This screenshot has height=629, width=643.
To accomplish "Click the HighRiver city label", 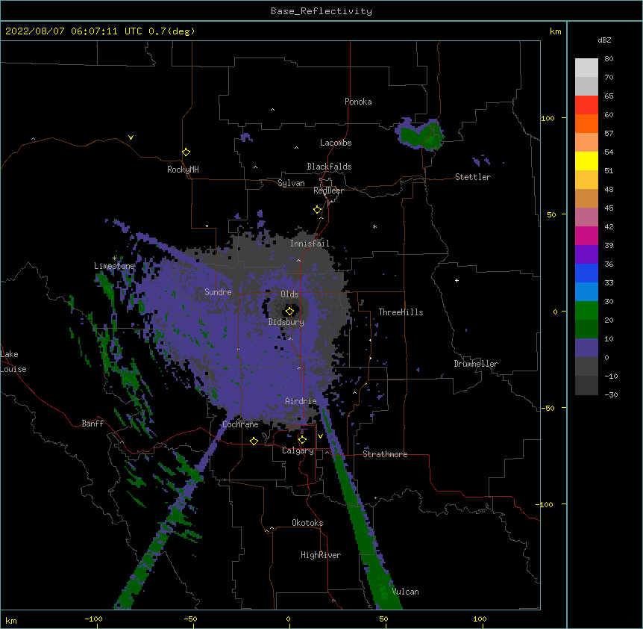I will pyautogui.click(x=321, y=555).
